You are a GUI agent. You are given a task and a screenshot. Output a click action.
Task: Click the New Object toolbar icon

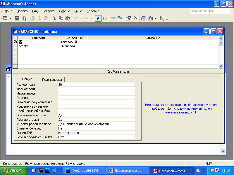click(x=150, y=18)
